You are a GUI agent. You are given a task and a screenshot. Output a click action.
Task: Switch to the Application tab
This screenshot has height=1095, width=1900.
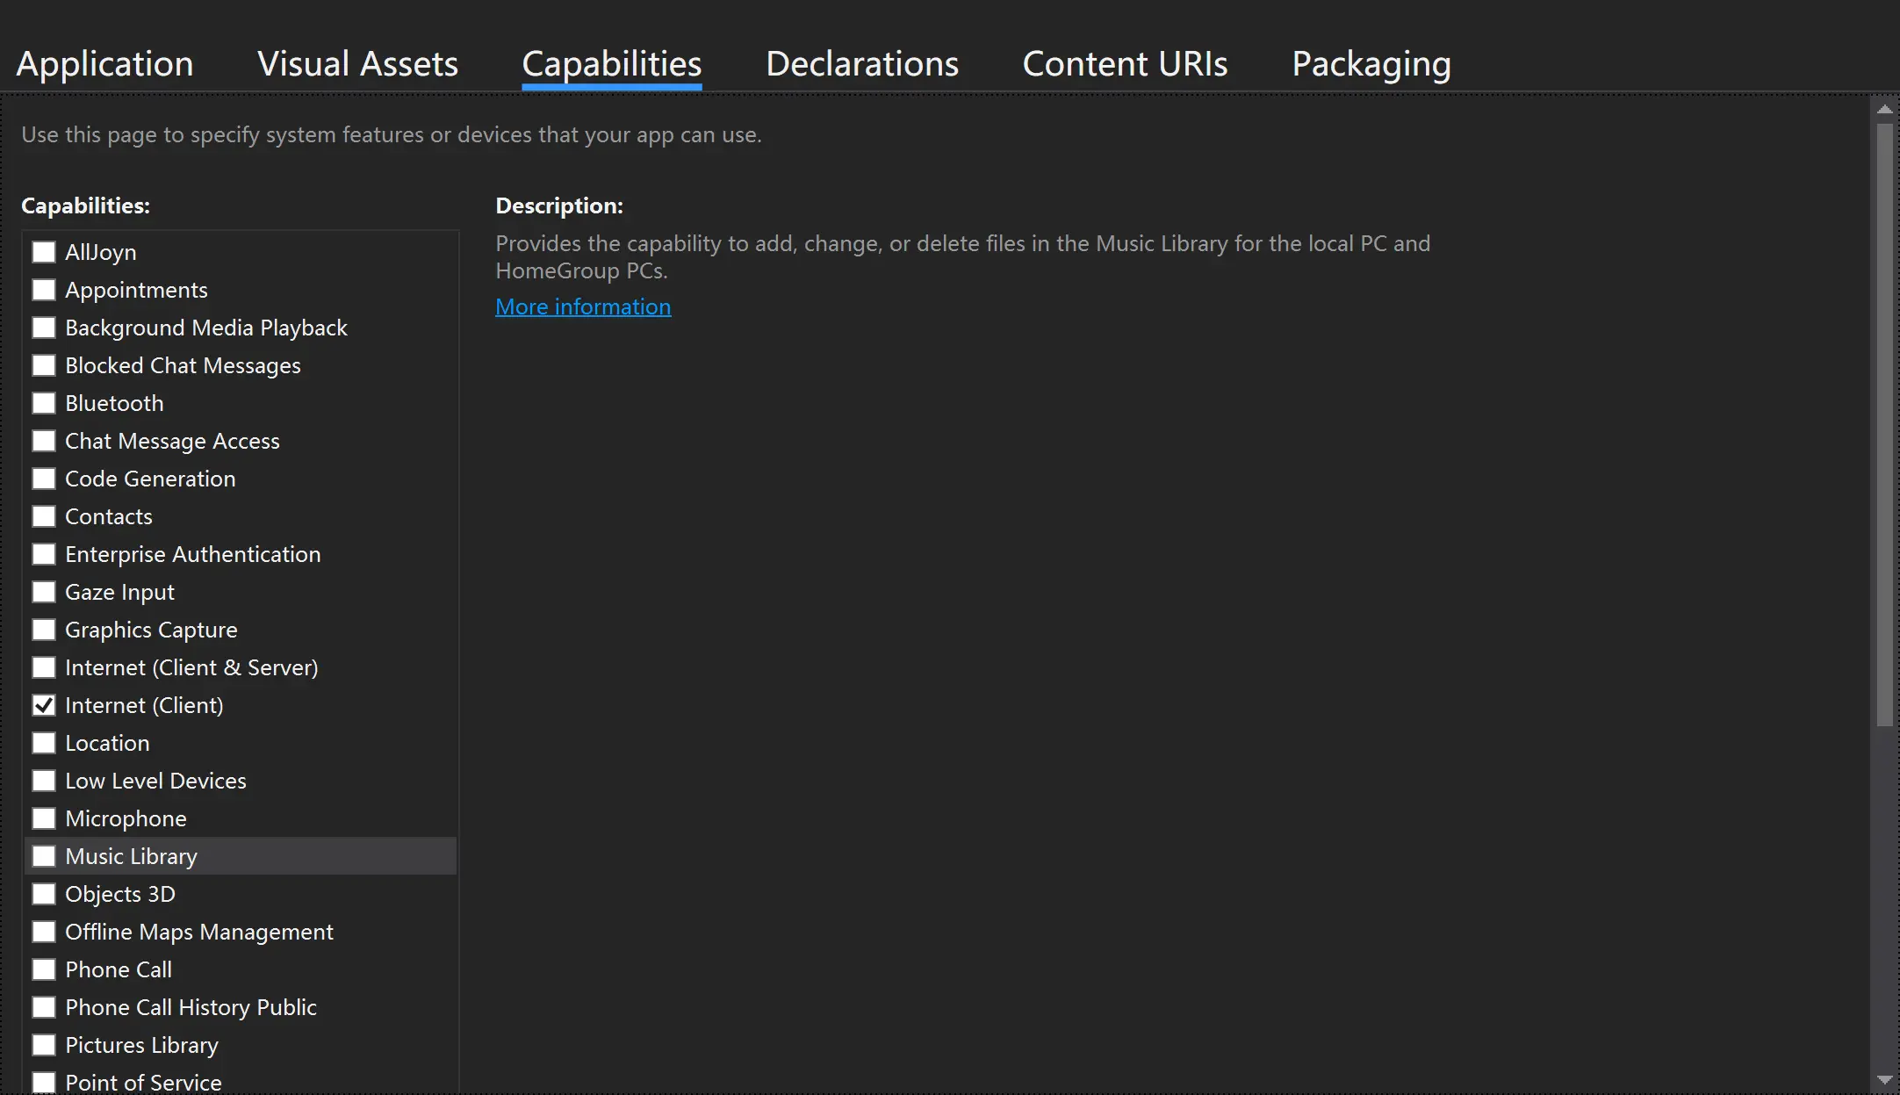point(104,64)
